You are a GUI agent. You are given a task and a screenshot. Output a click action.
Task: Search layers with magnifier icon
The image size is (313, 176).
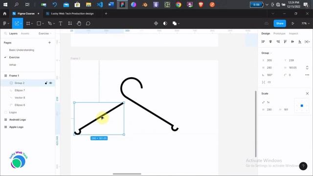point(5,34)
